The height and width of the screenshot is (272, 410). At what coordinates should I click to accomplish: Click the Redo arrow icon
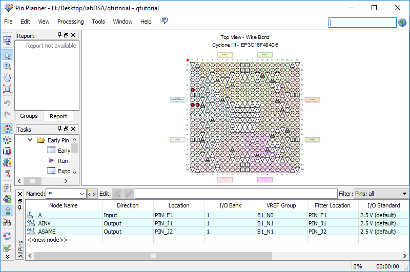click(7, 114)
